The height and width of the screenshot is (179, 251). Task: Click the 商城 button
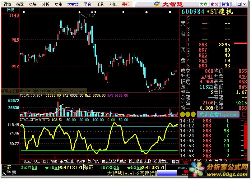[x=215, y=4]
